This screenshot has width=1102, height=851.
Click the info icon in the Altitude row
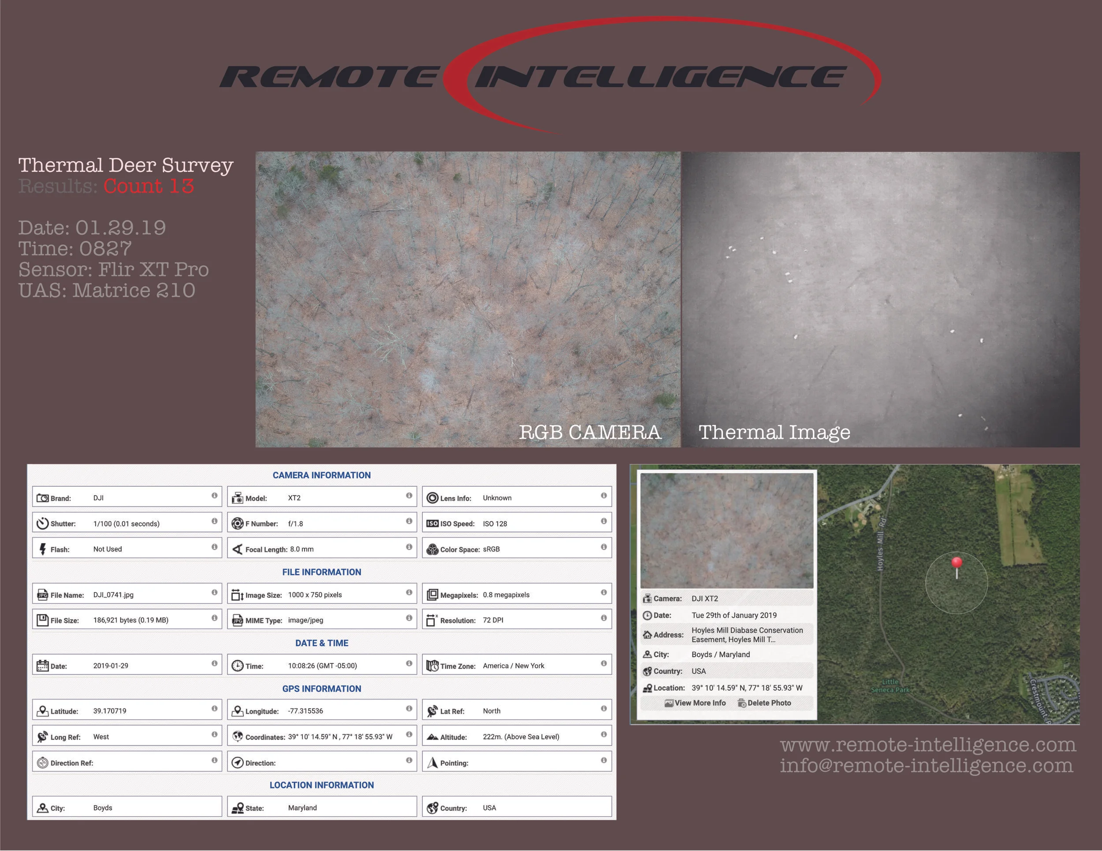[603, 734]
